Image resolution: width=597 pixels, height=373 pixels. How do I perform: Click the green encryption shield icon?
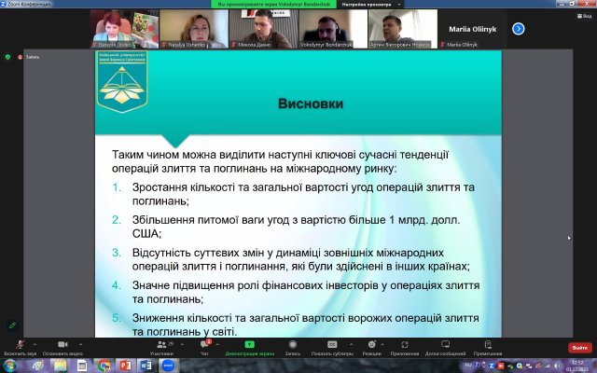[9, 57]
